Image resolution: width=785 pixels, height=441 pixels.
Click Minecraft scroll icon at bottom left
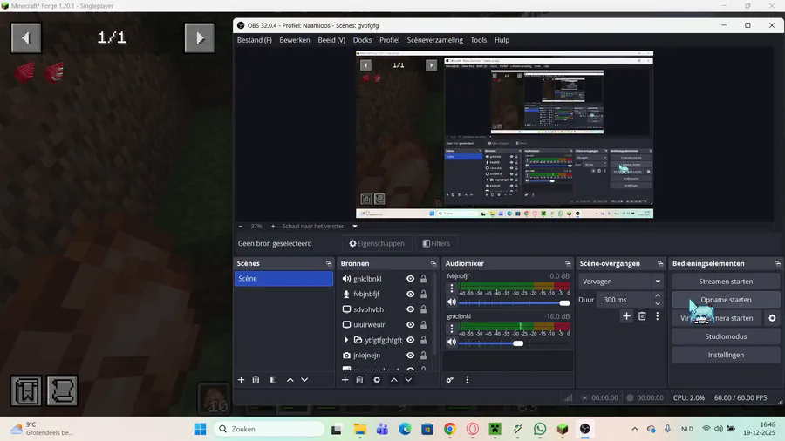coord(62,390)
